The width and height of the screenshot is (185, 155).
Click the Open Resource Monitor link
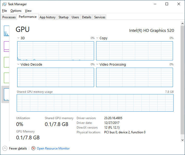[53, 148]
